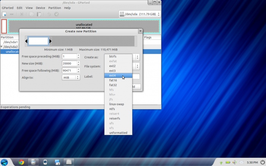266x166 pixels.
Task: Click the New size spinner arrows
Action: (x=78, y=63)
